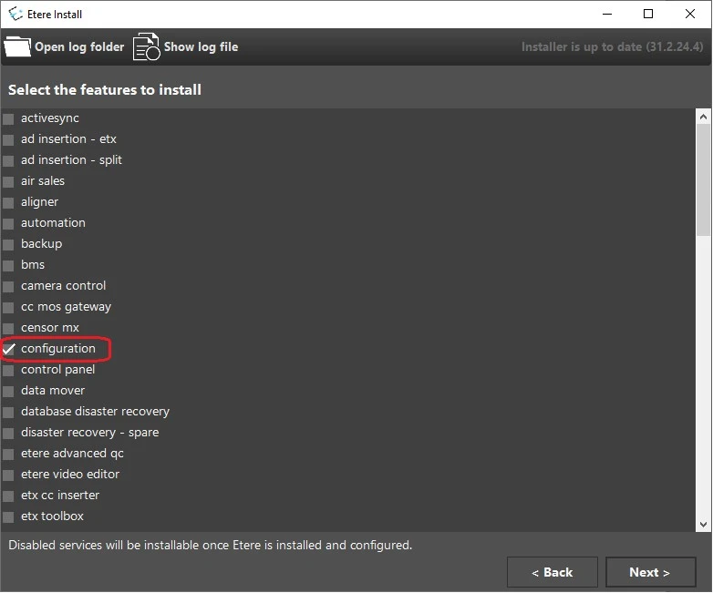Click the Etere Install title bar logo

tap(15, 14)
